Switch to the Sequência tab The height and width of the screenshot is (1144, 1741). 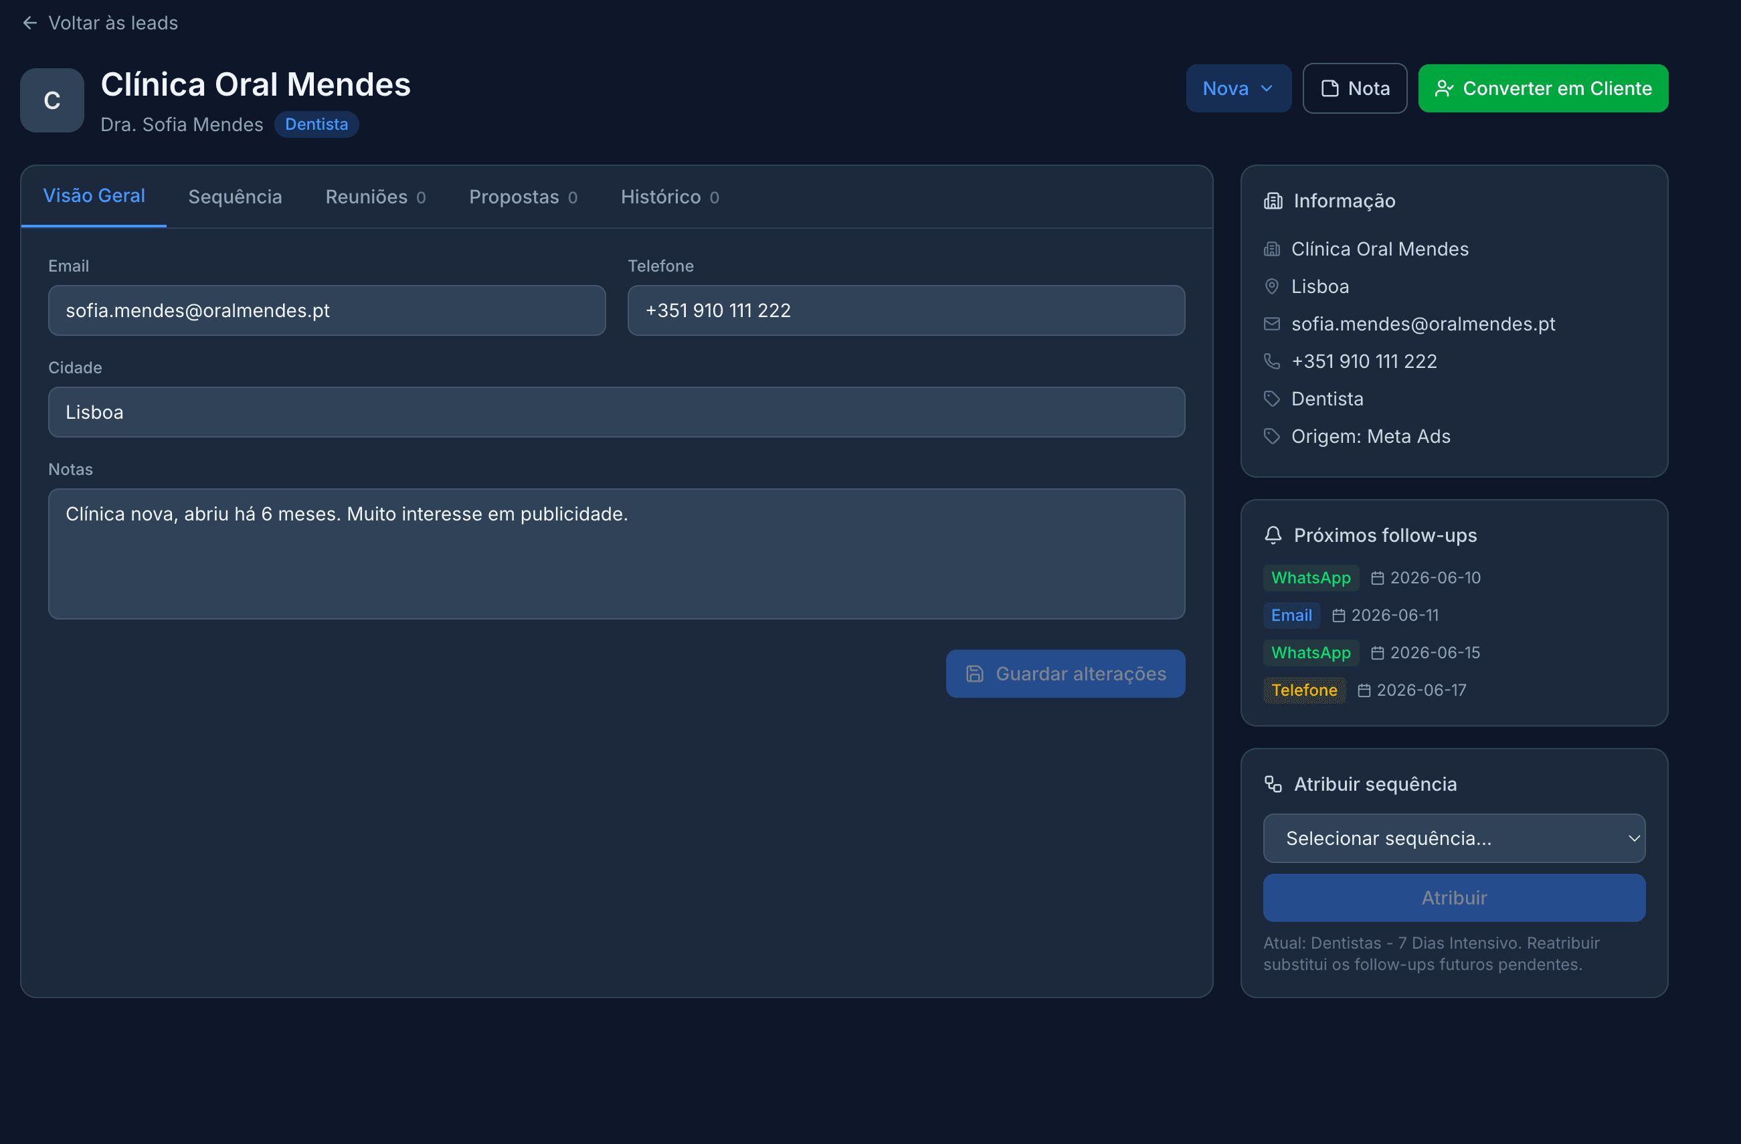(x=235, y=197)
